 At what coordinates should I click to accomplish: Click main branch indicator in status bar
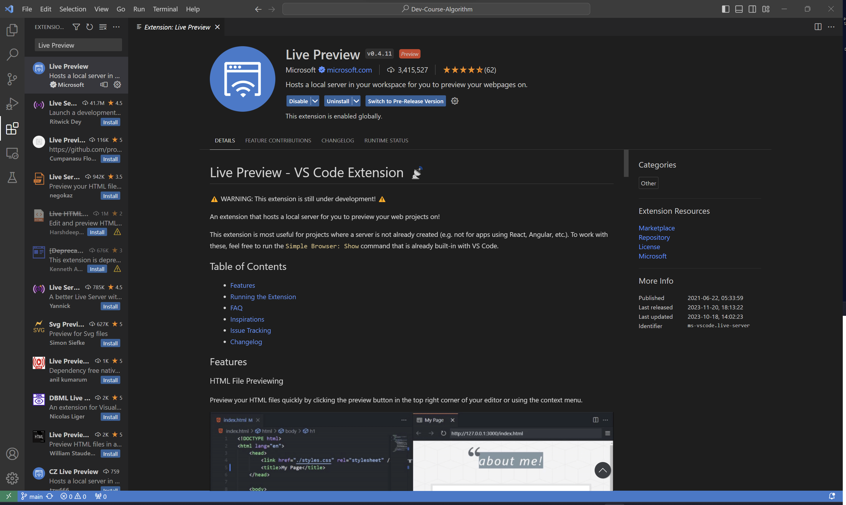click(x=32, y=496)
